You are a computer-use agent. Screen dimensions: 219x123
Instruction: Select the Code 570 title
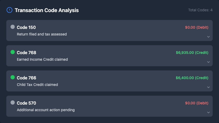[x=27, y=103]
